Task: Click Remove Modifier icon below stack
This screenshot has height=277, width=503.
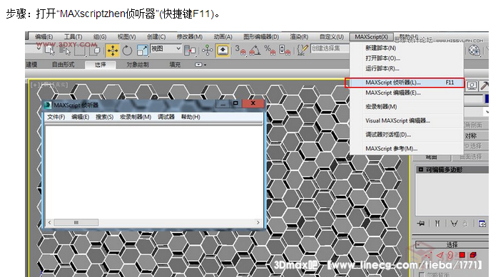Action: pyautogui.click(x=465, y=223)
